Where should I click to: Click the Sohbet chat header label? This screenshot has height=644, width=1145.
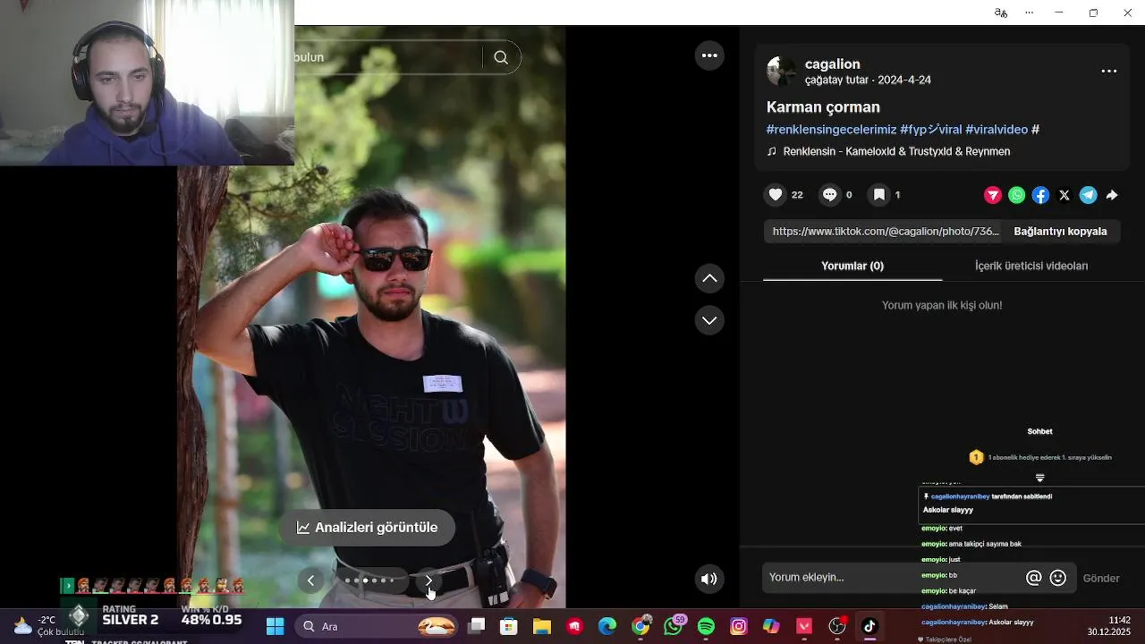[1039, 431]
